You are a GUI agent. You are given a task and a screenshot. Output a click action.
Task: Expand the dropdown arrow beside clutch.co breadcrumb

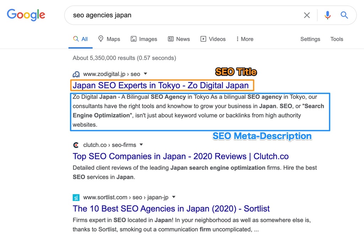(141, 145)
